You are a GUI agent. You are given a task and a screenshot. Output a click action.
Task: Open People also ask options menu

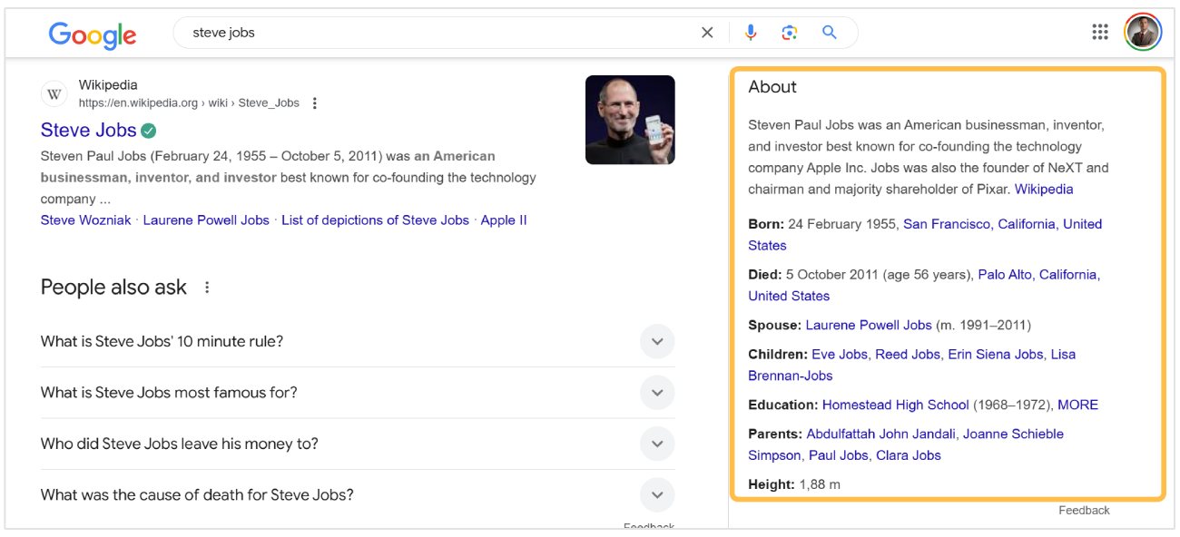(x=207, y=288)
